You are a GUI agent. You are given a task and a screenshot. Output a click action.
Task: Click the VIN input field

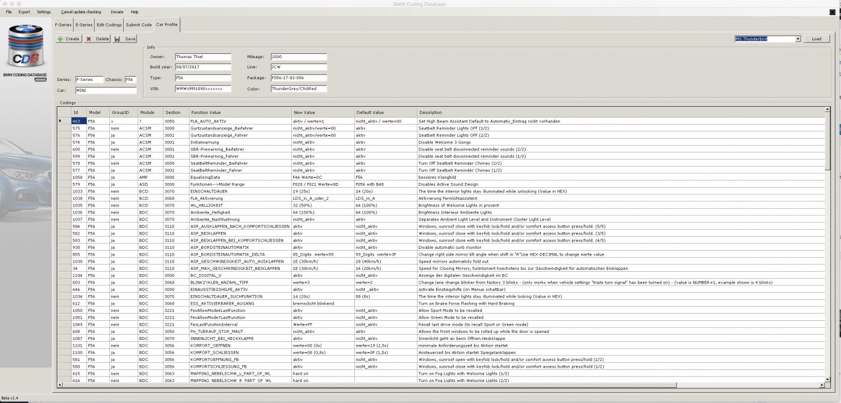click(x=202, y=89)
